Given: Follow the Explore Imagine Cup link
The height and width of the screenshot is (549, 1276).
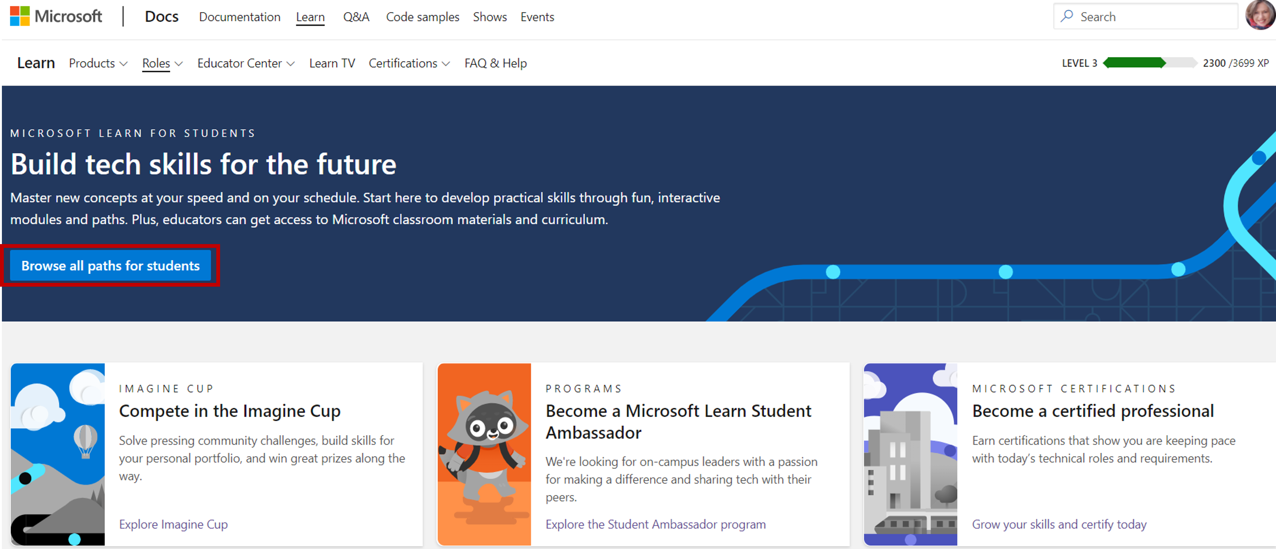Looking at the screenshot, I should 173,524.
